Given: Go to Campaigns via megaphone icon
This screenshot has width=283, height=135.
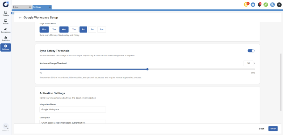Looking at the screenshot, I should [6, 30].
